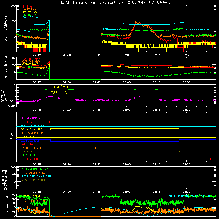Click the 0.3-0.8 MeV legend label

(31, 62)
